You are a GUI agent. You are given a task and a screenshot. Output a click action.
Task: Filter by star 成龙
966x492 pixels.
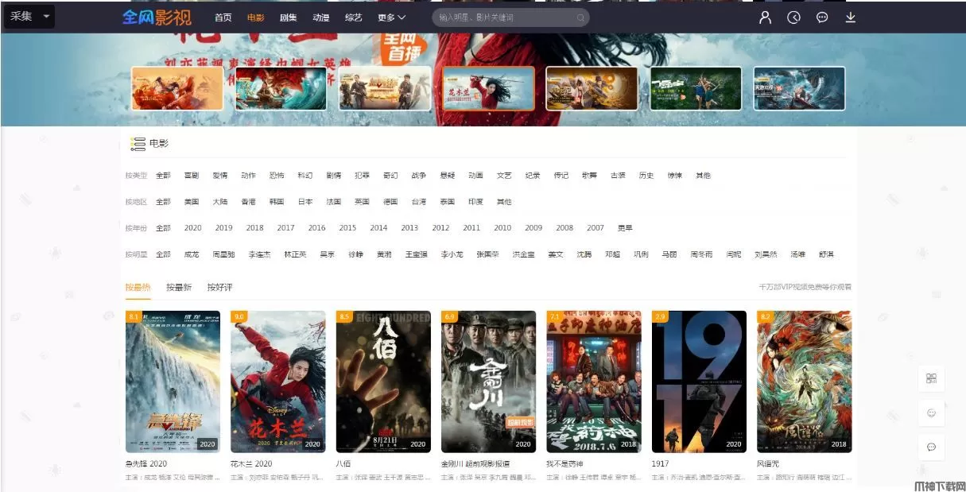pyautogui.click(x=192, y=254)
